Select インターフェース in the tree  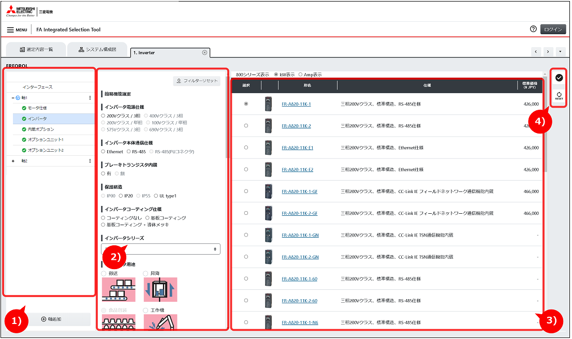point(37,87)
